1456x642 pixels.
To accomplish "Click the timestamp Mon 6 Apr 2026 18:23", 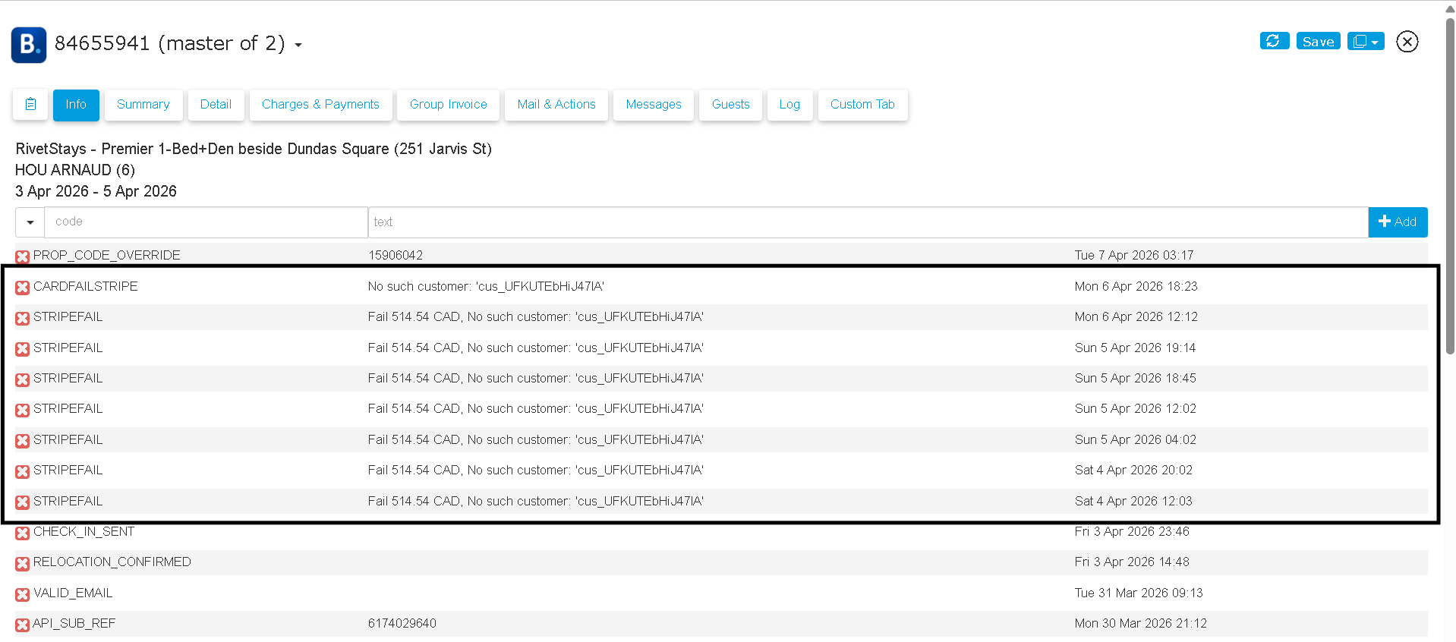I will [x=1136, y=287].
